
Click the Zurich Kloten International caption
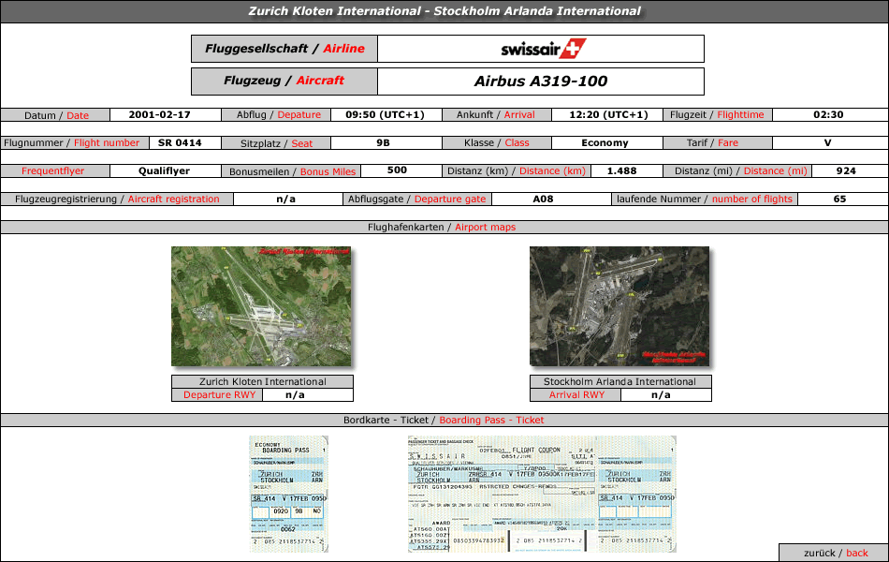pyautogui.click(x=263, y=381)
